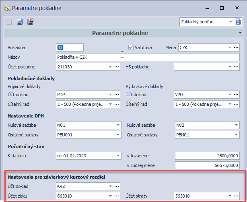
Task: Expand Nulová sadzba N01 dropdown
Action: (117, 125)
